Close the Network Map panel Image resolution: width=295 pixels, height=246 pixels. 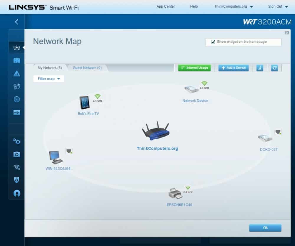287,33
